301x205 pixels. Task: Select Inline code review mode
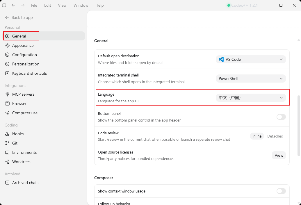tap(257, 136)
